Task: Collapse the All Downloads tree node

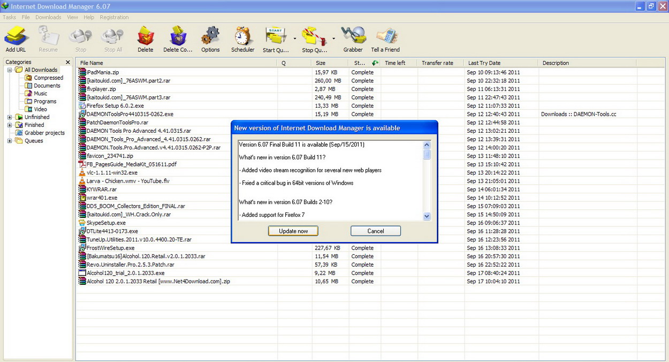Action: (x=10, y=70)
